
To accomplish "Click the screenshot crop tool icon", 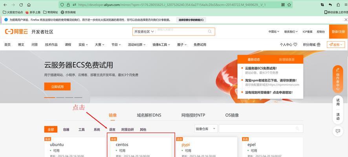I will (x=322, y=5).
